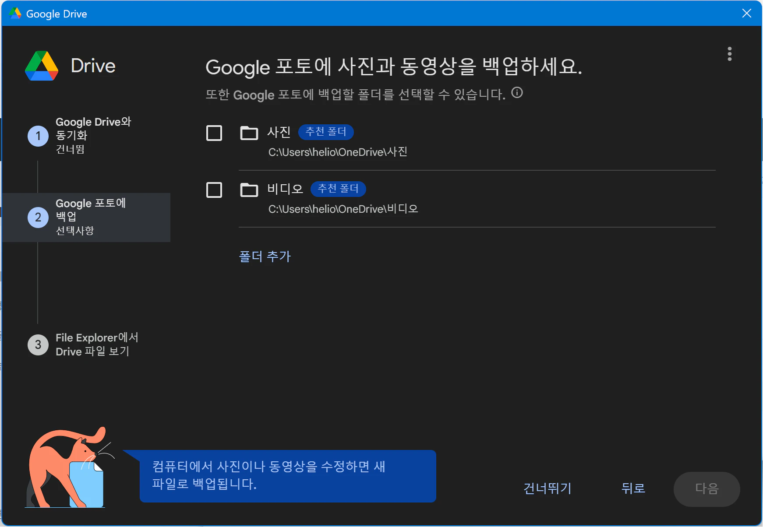Check the 비디오 folder checkbox
The height and width of the screenshot is (527, 763).
click(214, 190)
